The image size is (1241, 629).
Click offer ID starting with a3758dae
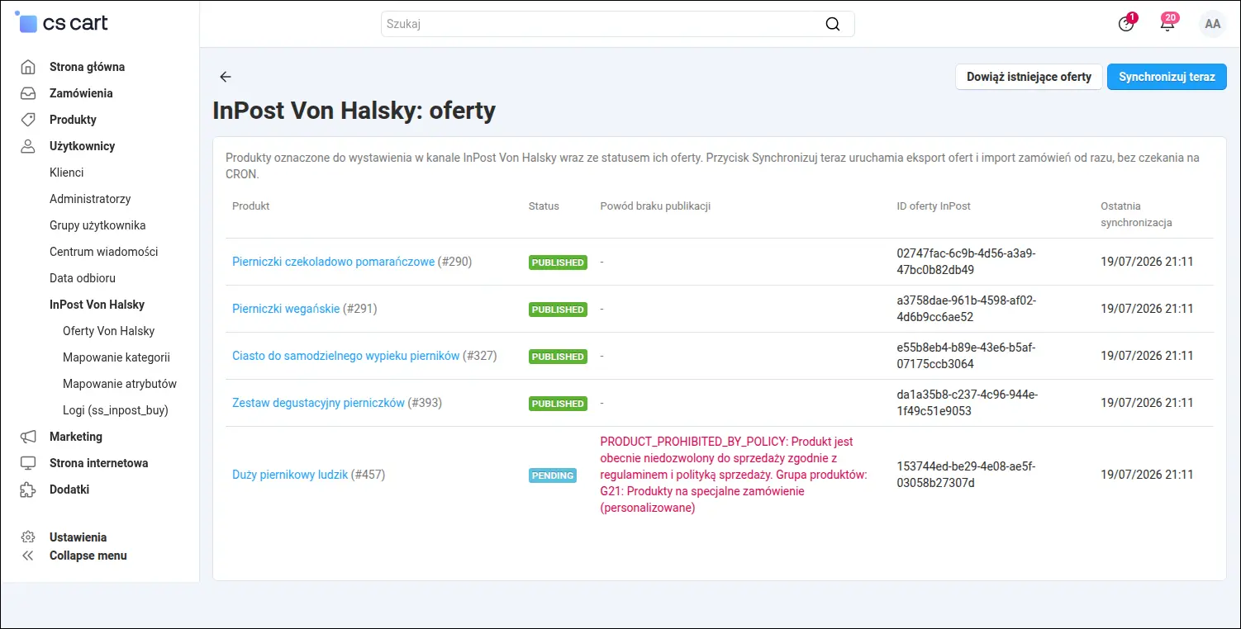966,309
